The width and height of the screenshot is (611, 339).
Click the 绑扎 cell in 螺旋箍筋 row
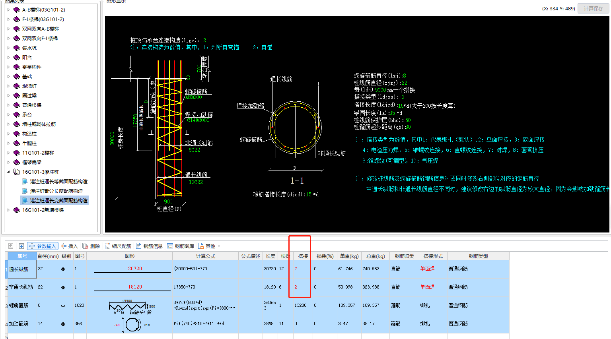tap(433, 305)
